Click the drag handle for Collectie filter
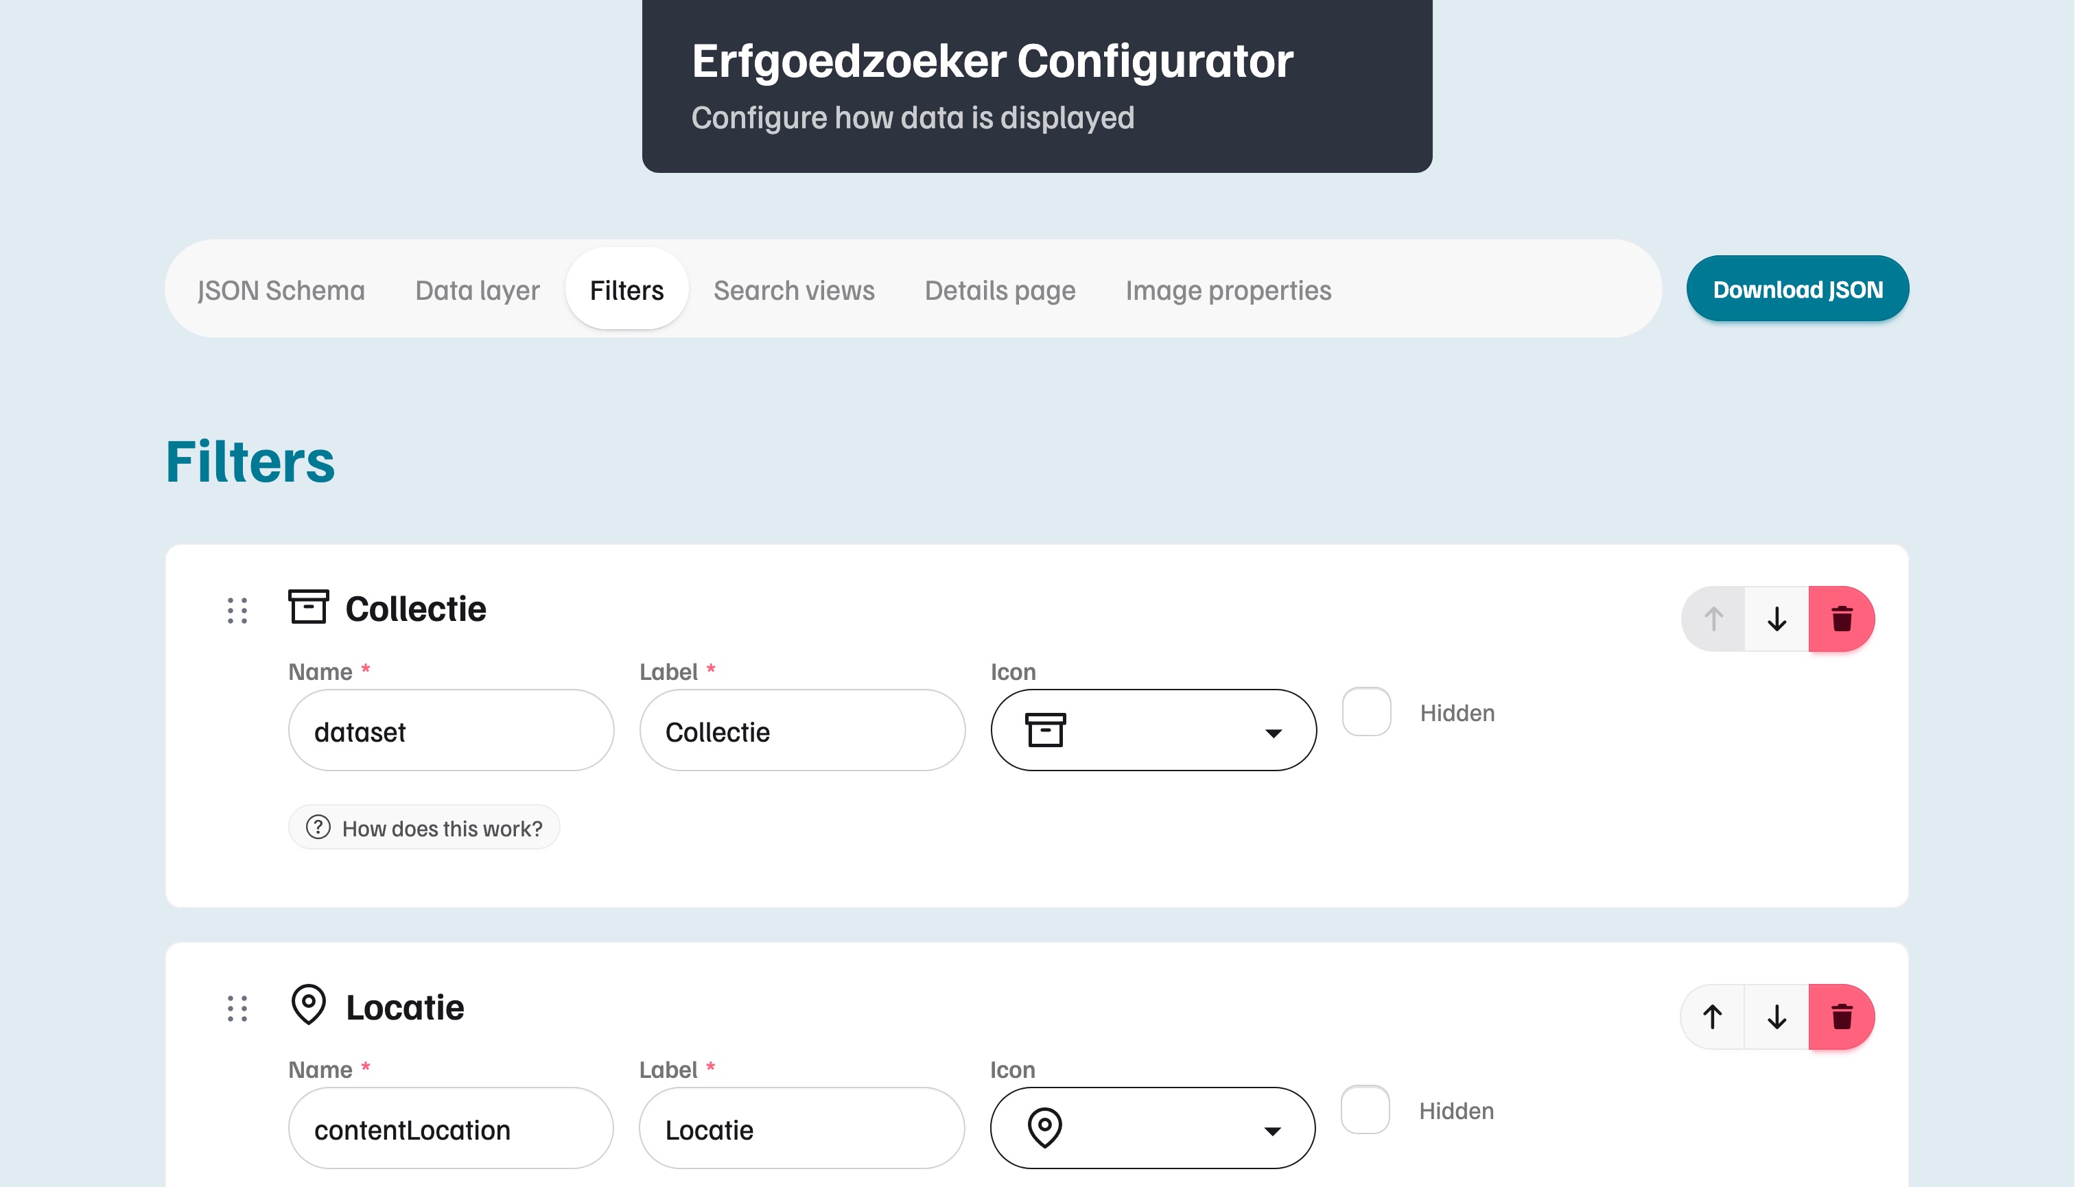 pos(237,610)
